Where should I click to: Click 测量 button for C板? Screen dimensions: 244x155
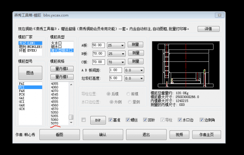point(135,61)
